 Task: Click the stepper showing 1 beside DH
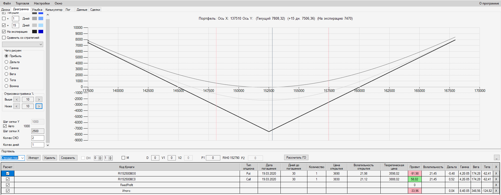click(x=108, y=158)
